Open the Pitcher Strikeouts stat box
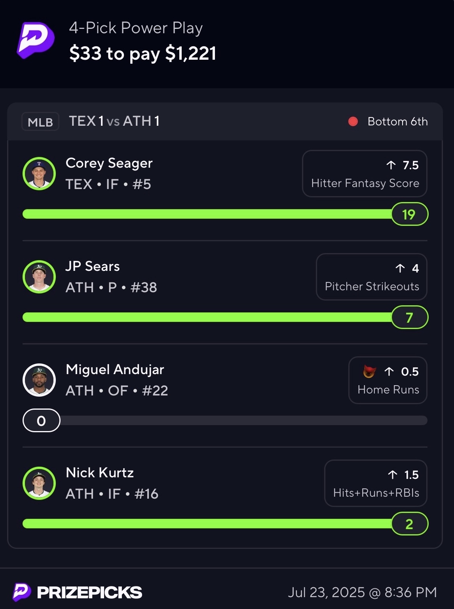This screenshot has width=454, height=609. coord(371,277)
